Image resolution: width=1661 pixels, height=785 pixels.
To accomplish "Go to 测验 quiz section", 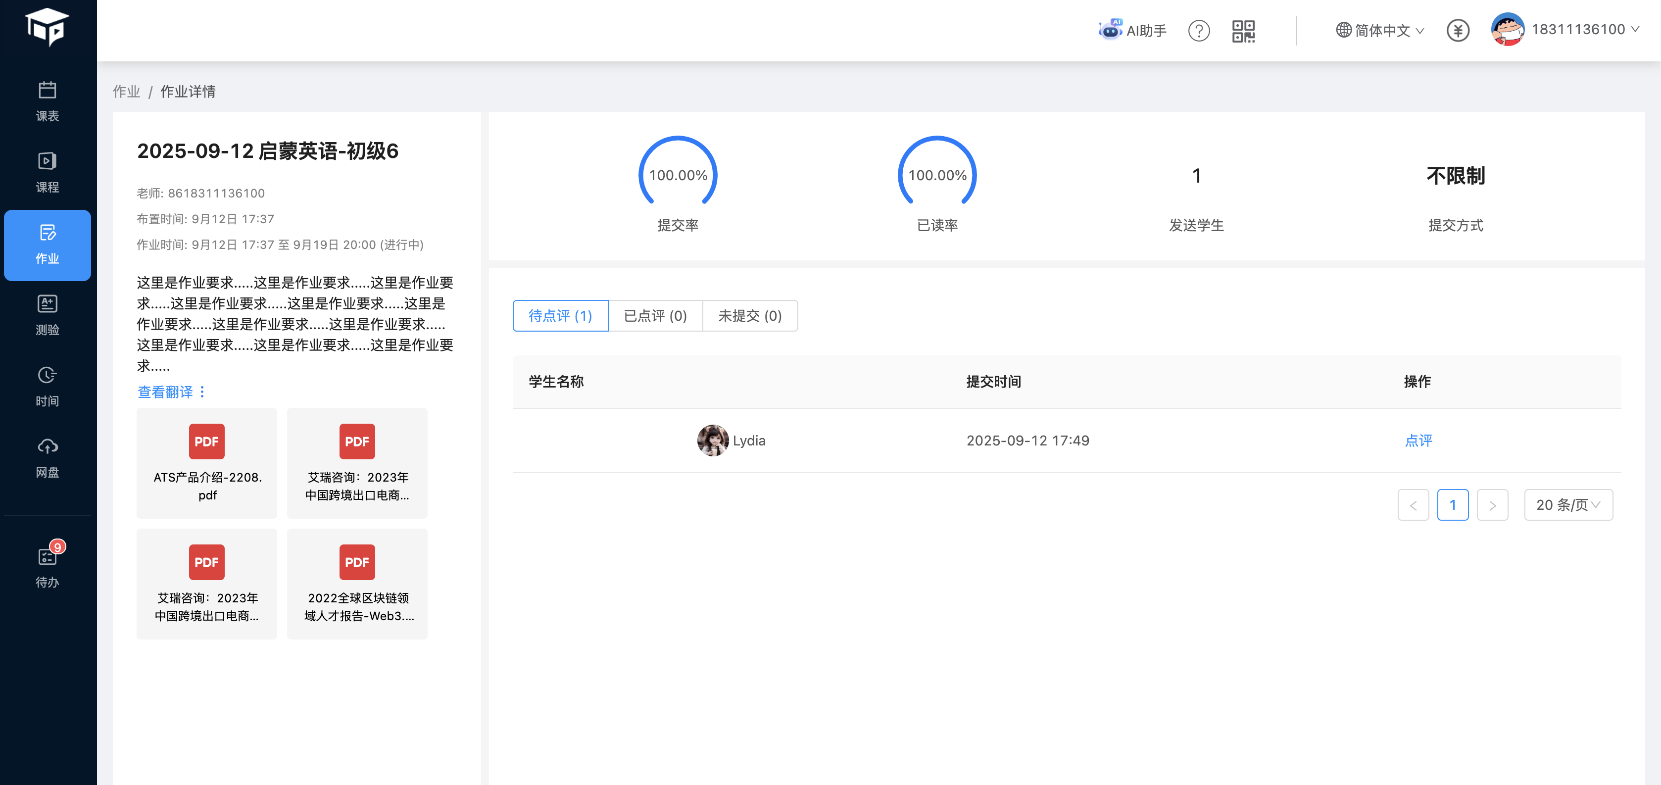I will click(47, 315).
